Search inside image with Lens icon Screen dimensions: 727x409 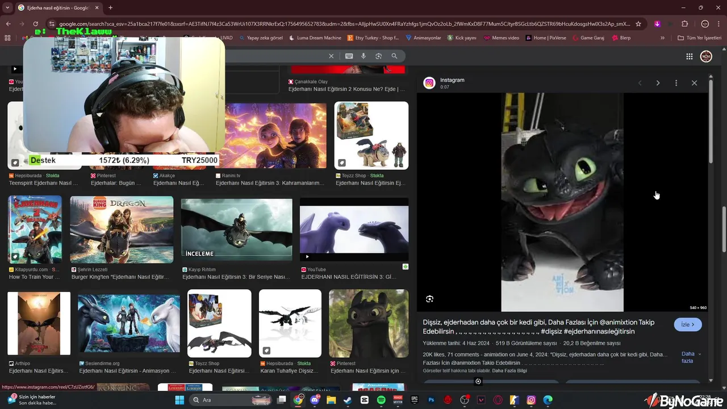point(430,299)
